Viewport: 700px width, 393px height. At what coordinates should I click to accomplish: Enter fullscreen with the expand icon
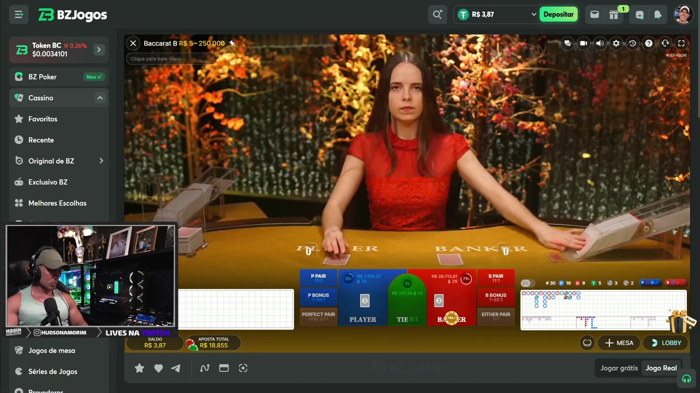pos(681,43)
